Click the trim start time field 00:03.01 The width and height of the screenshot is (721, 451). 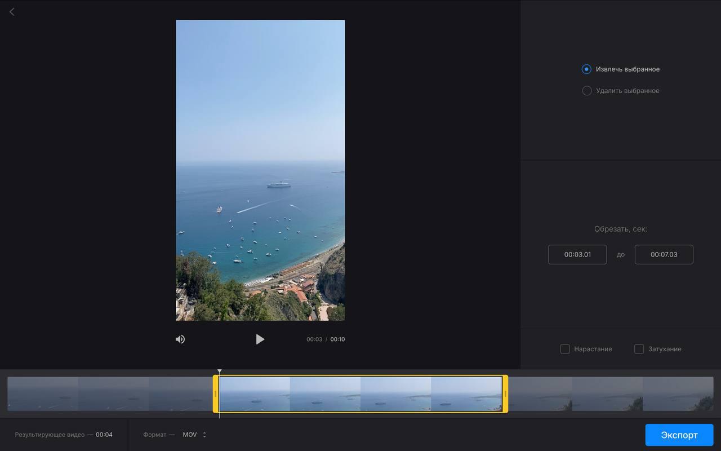pos(577,254)
